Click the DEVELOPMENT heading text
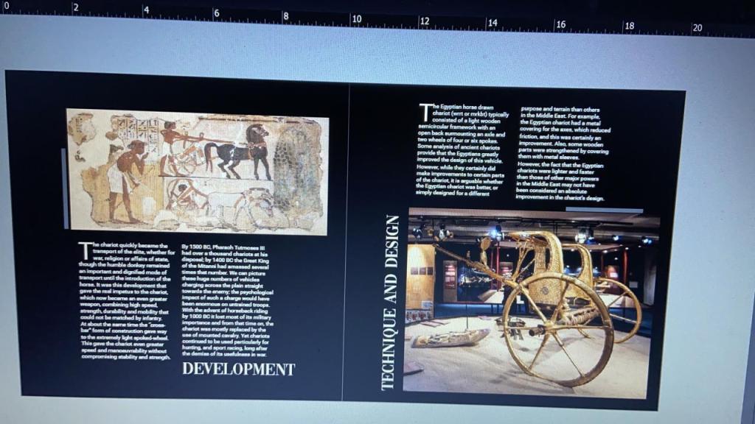Viewport: 755px width, 424px height. click(238, 369)
